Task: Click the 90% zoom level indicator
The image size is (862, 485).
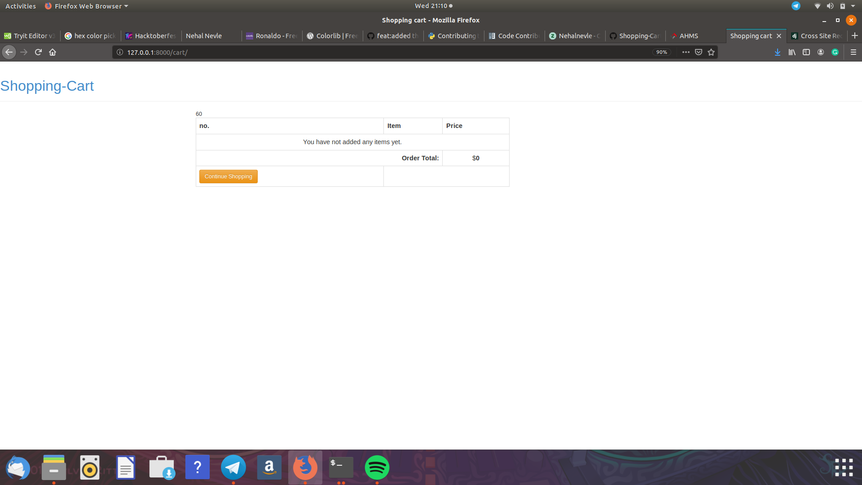Action: pos(661,52)
